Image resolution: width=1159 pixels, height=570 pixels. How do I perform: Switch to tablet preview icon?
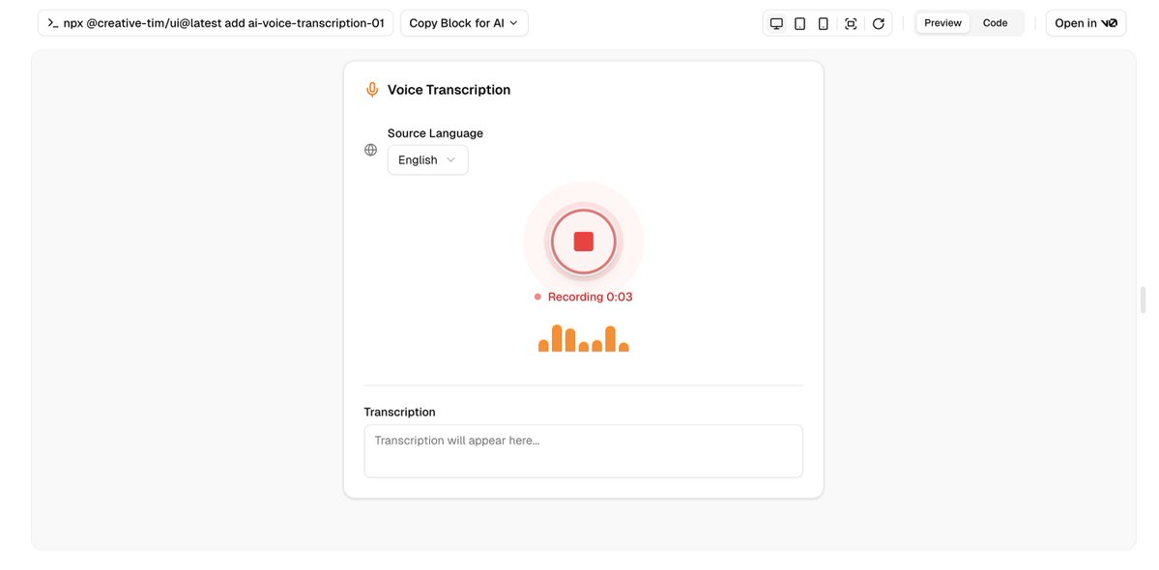tap(799, 23)
